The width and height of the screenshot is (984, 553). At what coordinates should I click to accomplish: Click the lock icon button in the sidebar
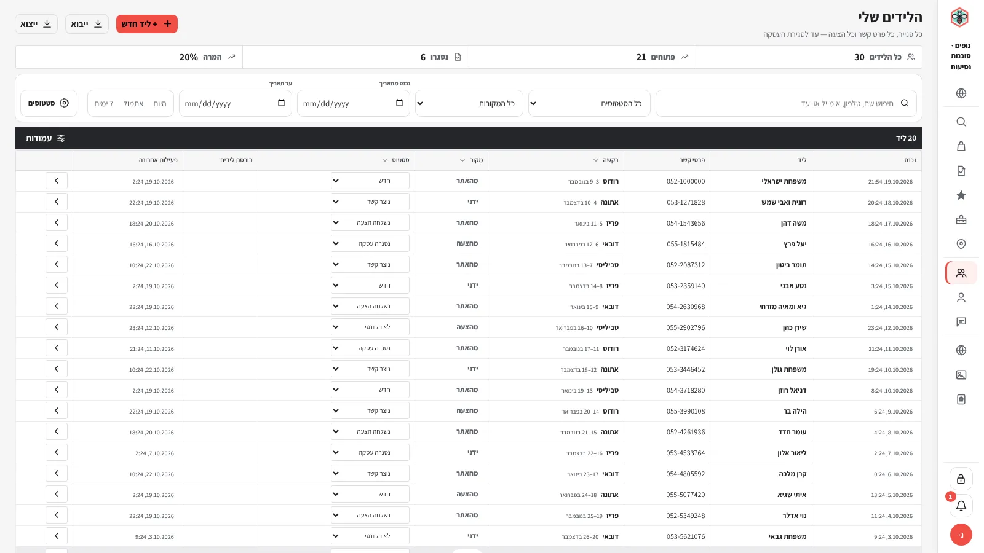961,479
